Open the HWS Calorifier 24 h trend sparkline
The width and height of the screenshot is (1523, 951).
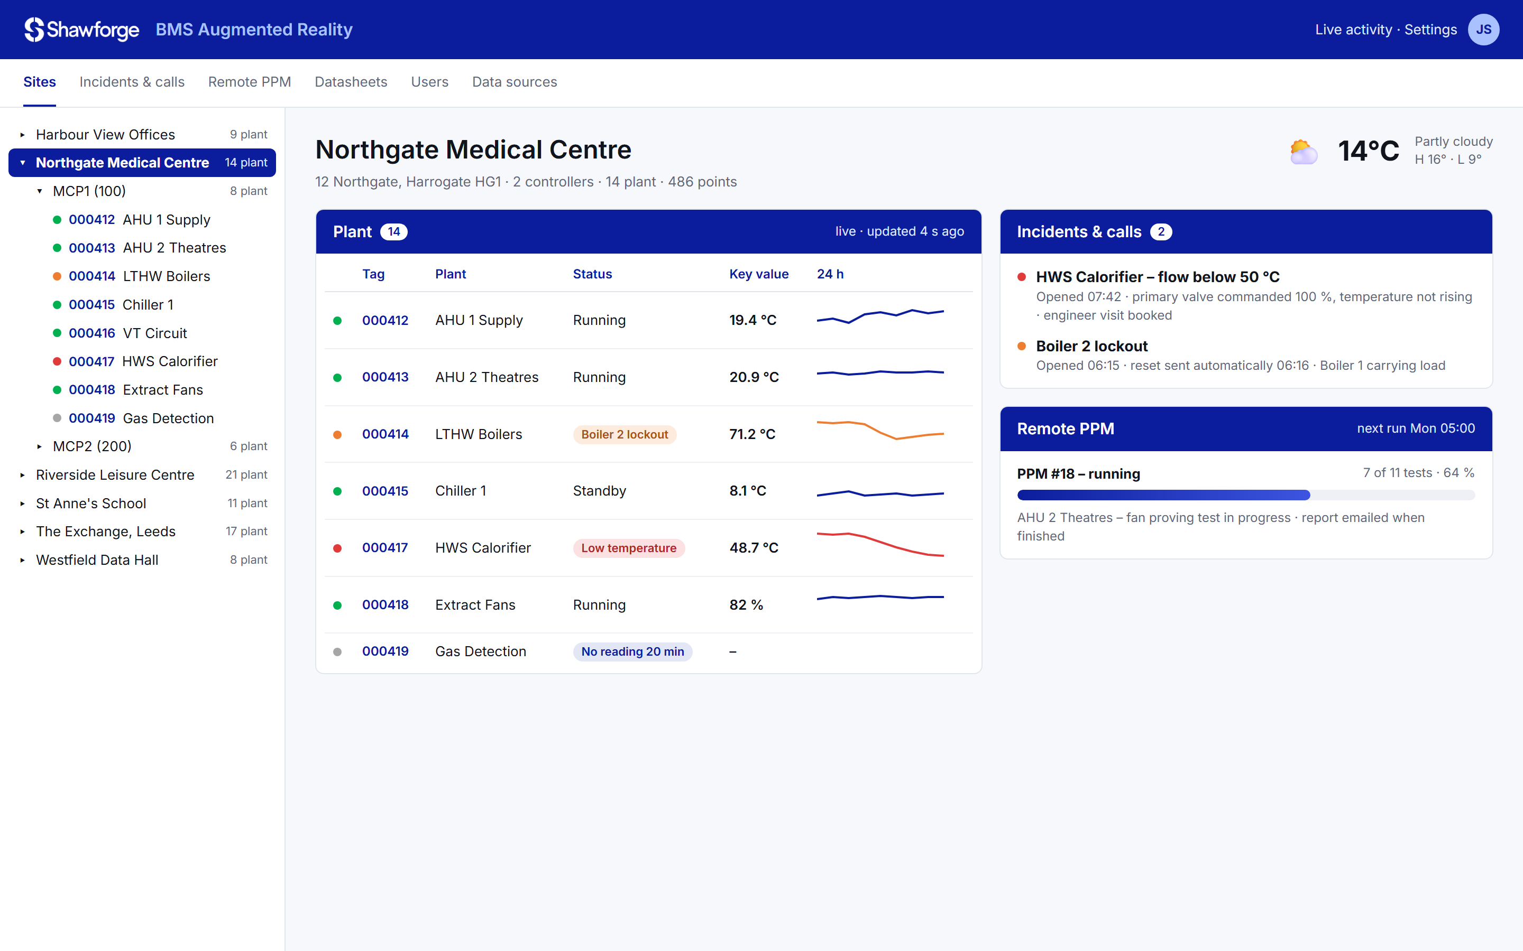pyautogui.click(x=880, y=544)
